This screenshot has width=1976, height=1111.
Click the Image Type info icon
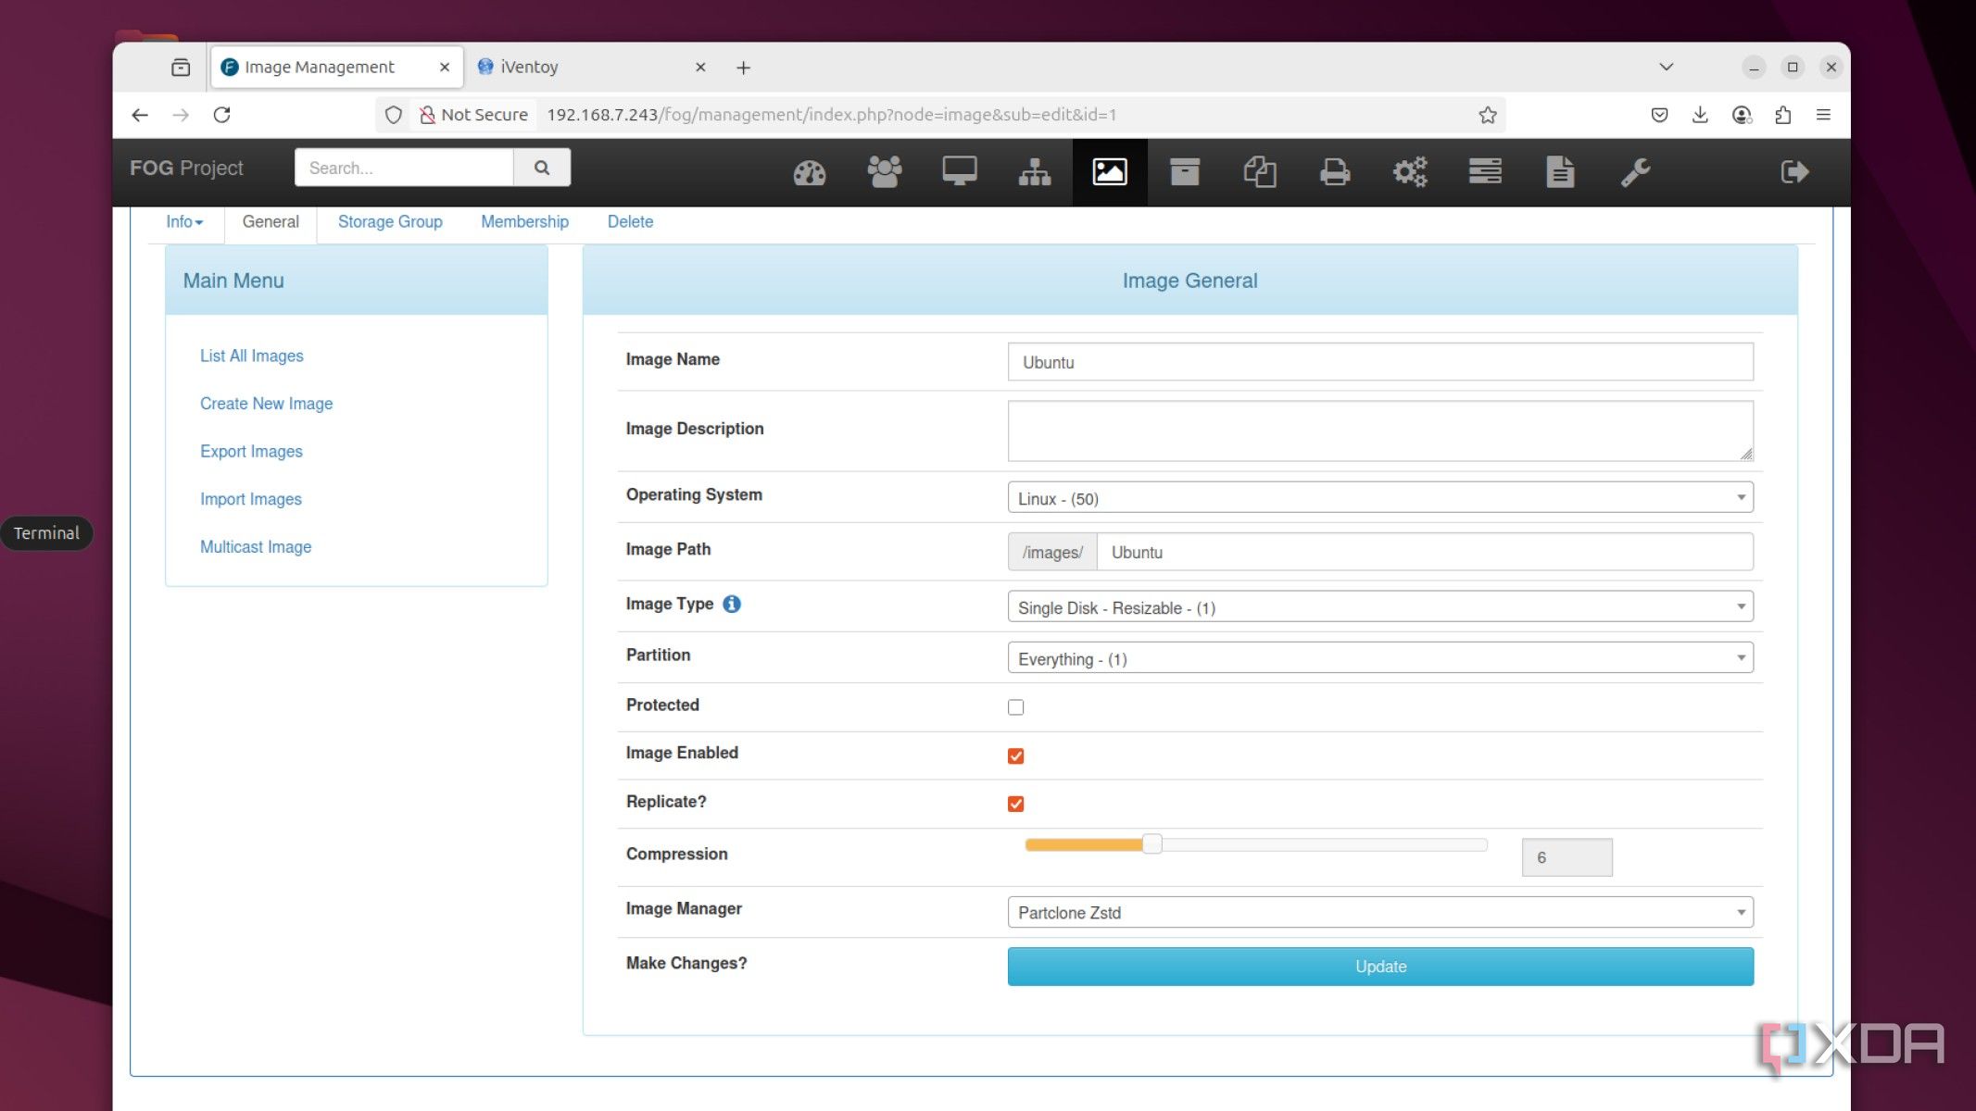pyautogui.click(x=731, y=604)
